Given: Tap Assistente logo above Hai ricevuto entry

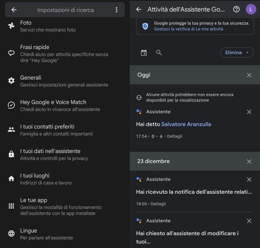Looking at the screenshot, I should 139,179.
